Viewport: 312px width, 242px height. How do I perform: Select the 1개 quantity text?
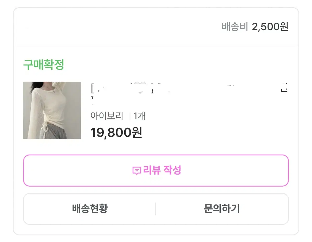(x=139, y=116)
